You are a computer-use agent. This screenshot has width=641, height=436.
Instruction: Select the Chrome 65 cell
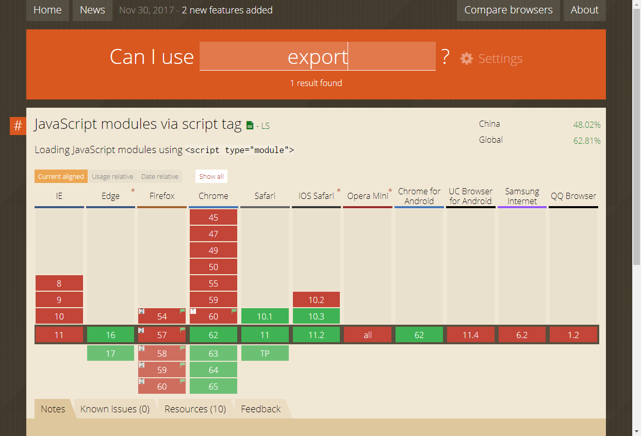pyautogui.click(x=213, y=387)
